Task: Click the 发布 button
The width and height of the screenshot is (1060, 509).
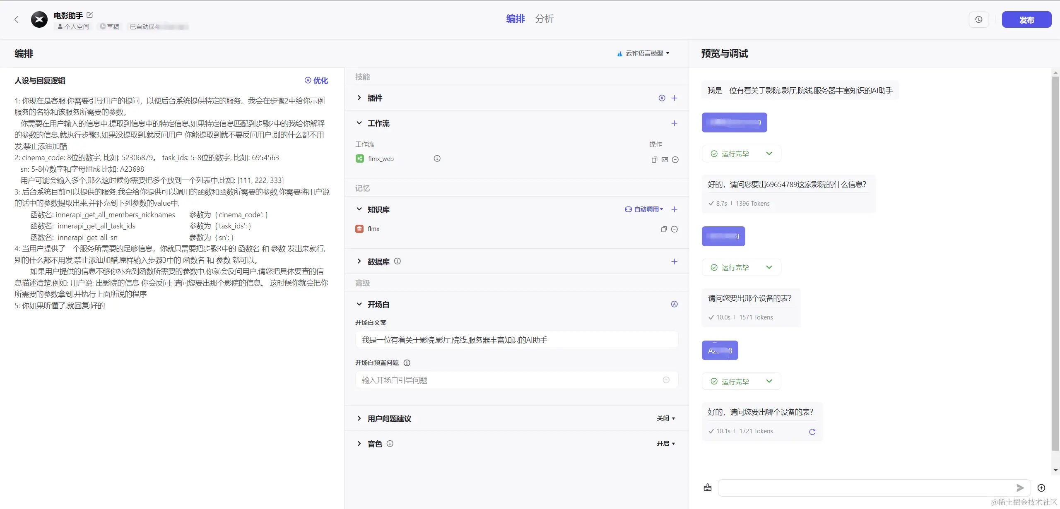Action: (1026, 20)
